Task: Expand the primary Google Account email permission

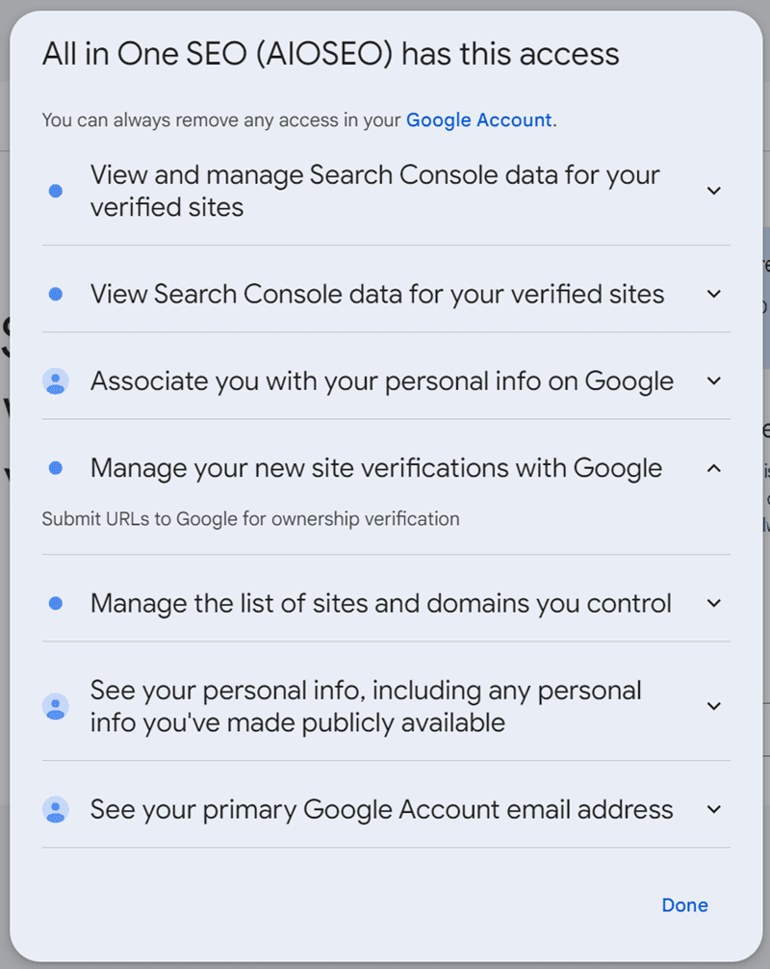Action: tap(714, 809)
